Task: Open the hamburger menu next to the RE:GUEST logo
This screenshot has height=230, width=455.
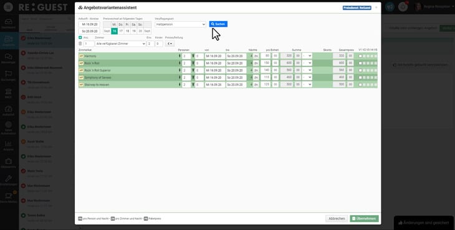Action: tap(8, 7)
